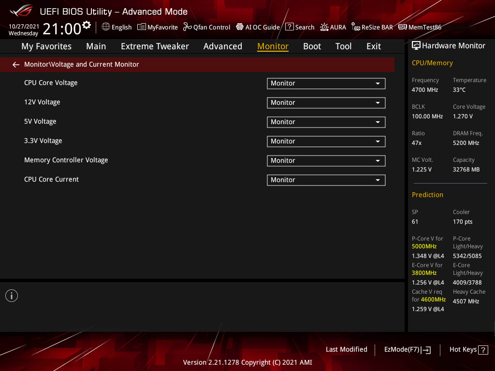Click the 4507 MHz Heavy Cache value
The image size is (495, 371).
pos(466,301)
